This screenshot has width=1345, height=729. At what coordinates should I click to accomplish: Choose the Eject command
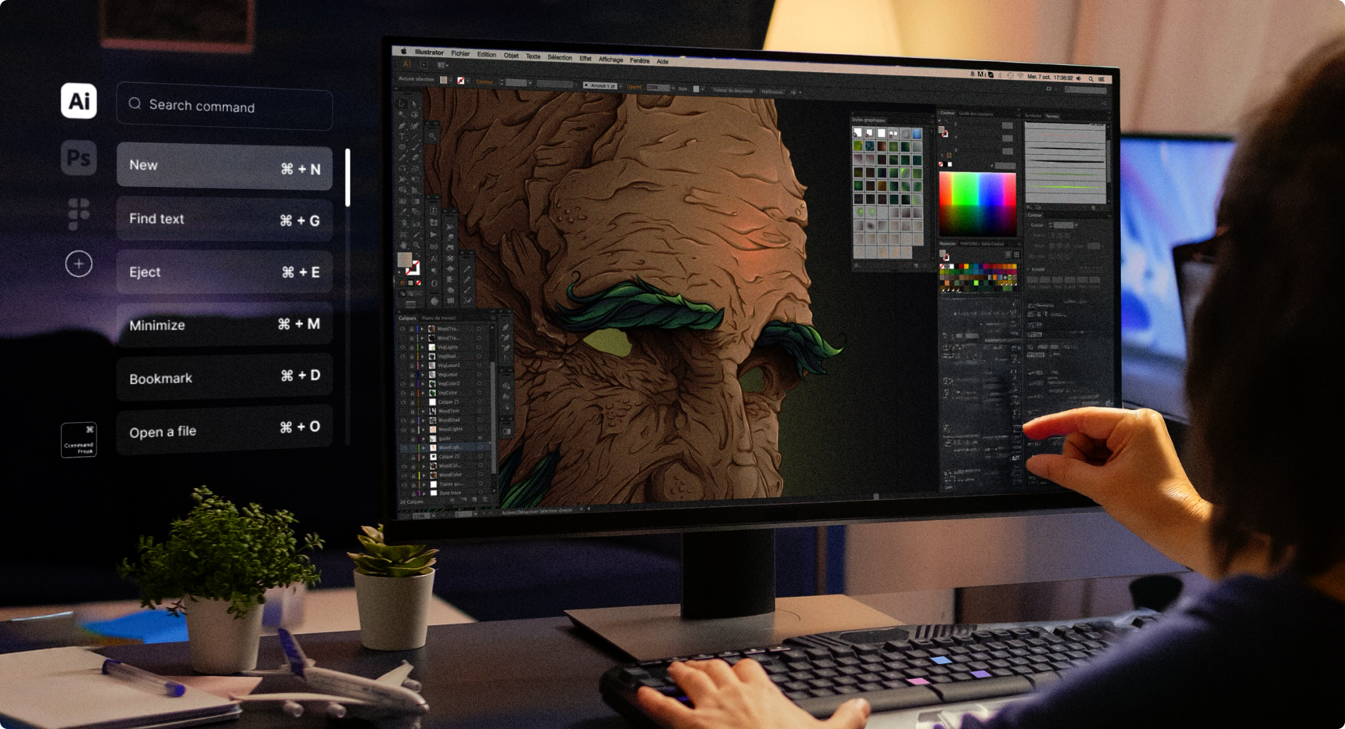(224, 272)
